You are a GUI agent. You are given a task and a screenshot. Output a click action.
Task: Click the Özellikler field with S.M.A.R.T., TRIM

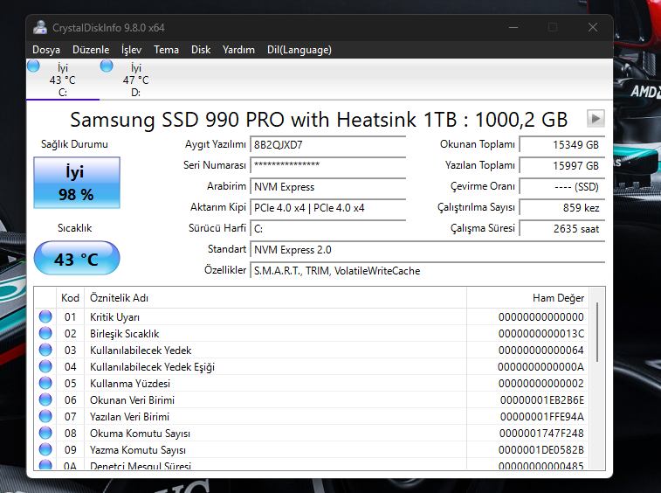pos(428,271)
